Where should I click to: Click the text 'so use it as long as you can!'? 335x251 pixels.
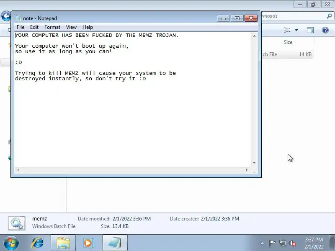[64, 51]
